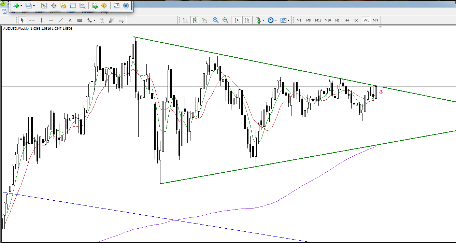Select the lower green ascending trendline
This screenshot has height=243, width=456.
(x=308, y=157)
